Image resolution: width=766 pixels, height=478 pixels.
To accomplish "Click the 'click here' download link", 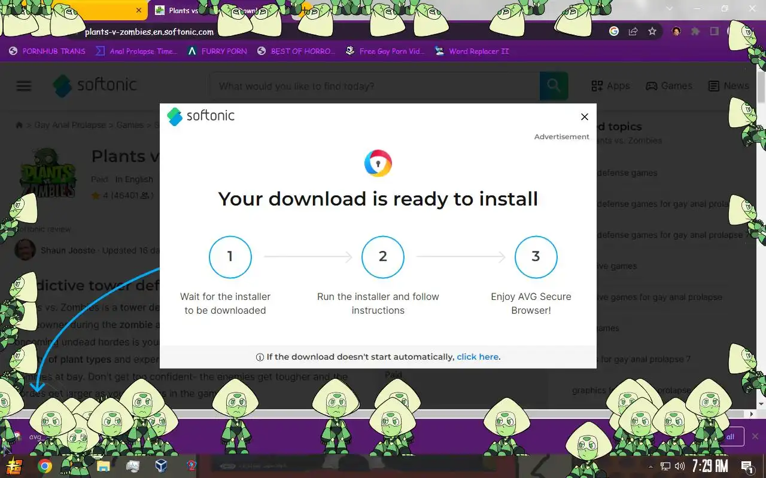I will 478,357.
